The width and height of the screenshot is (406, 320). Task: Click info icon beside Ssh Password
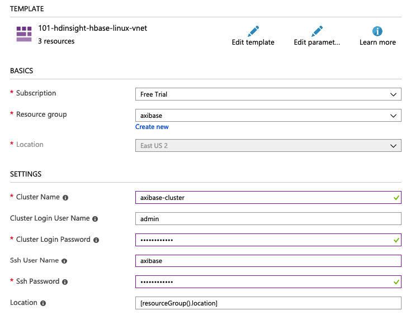pyautogui.click(x=65, y=282)
